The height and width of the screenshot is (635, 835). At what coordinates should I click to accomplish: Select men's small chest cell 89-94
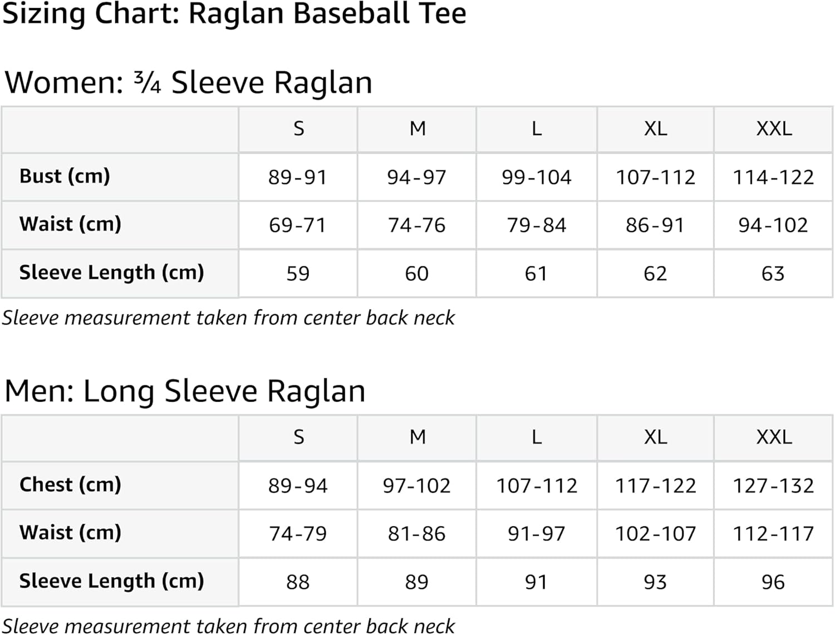tap(298, 486)
